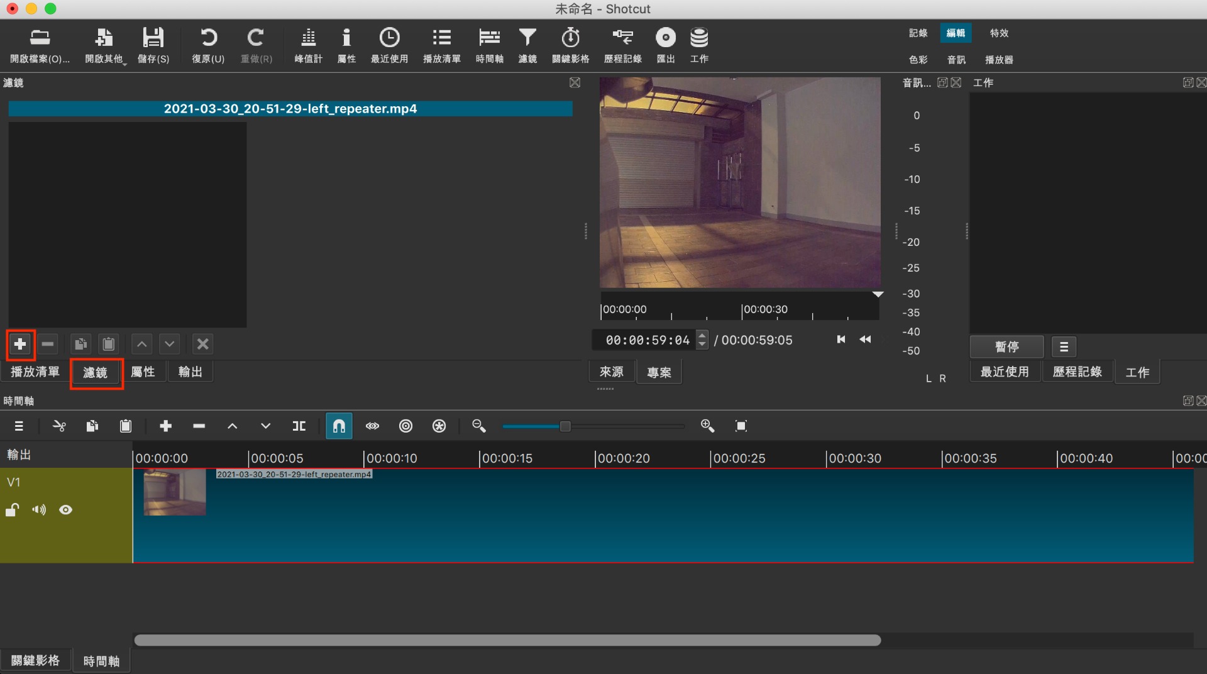
Task: Skip to the start of the clip
Action: [841, 340]
